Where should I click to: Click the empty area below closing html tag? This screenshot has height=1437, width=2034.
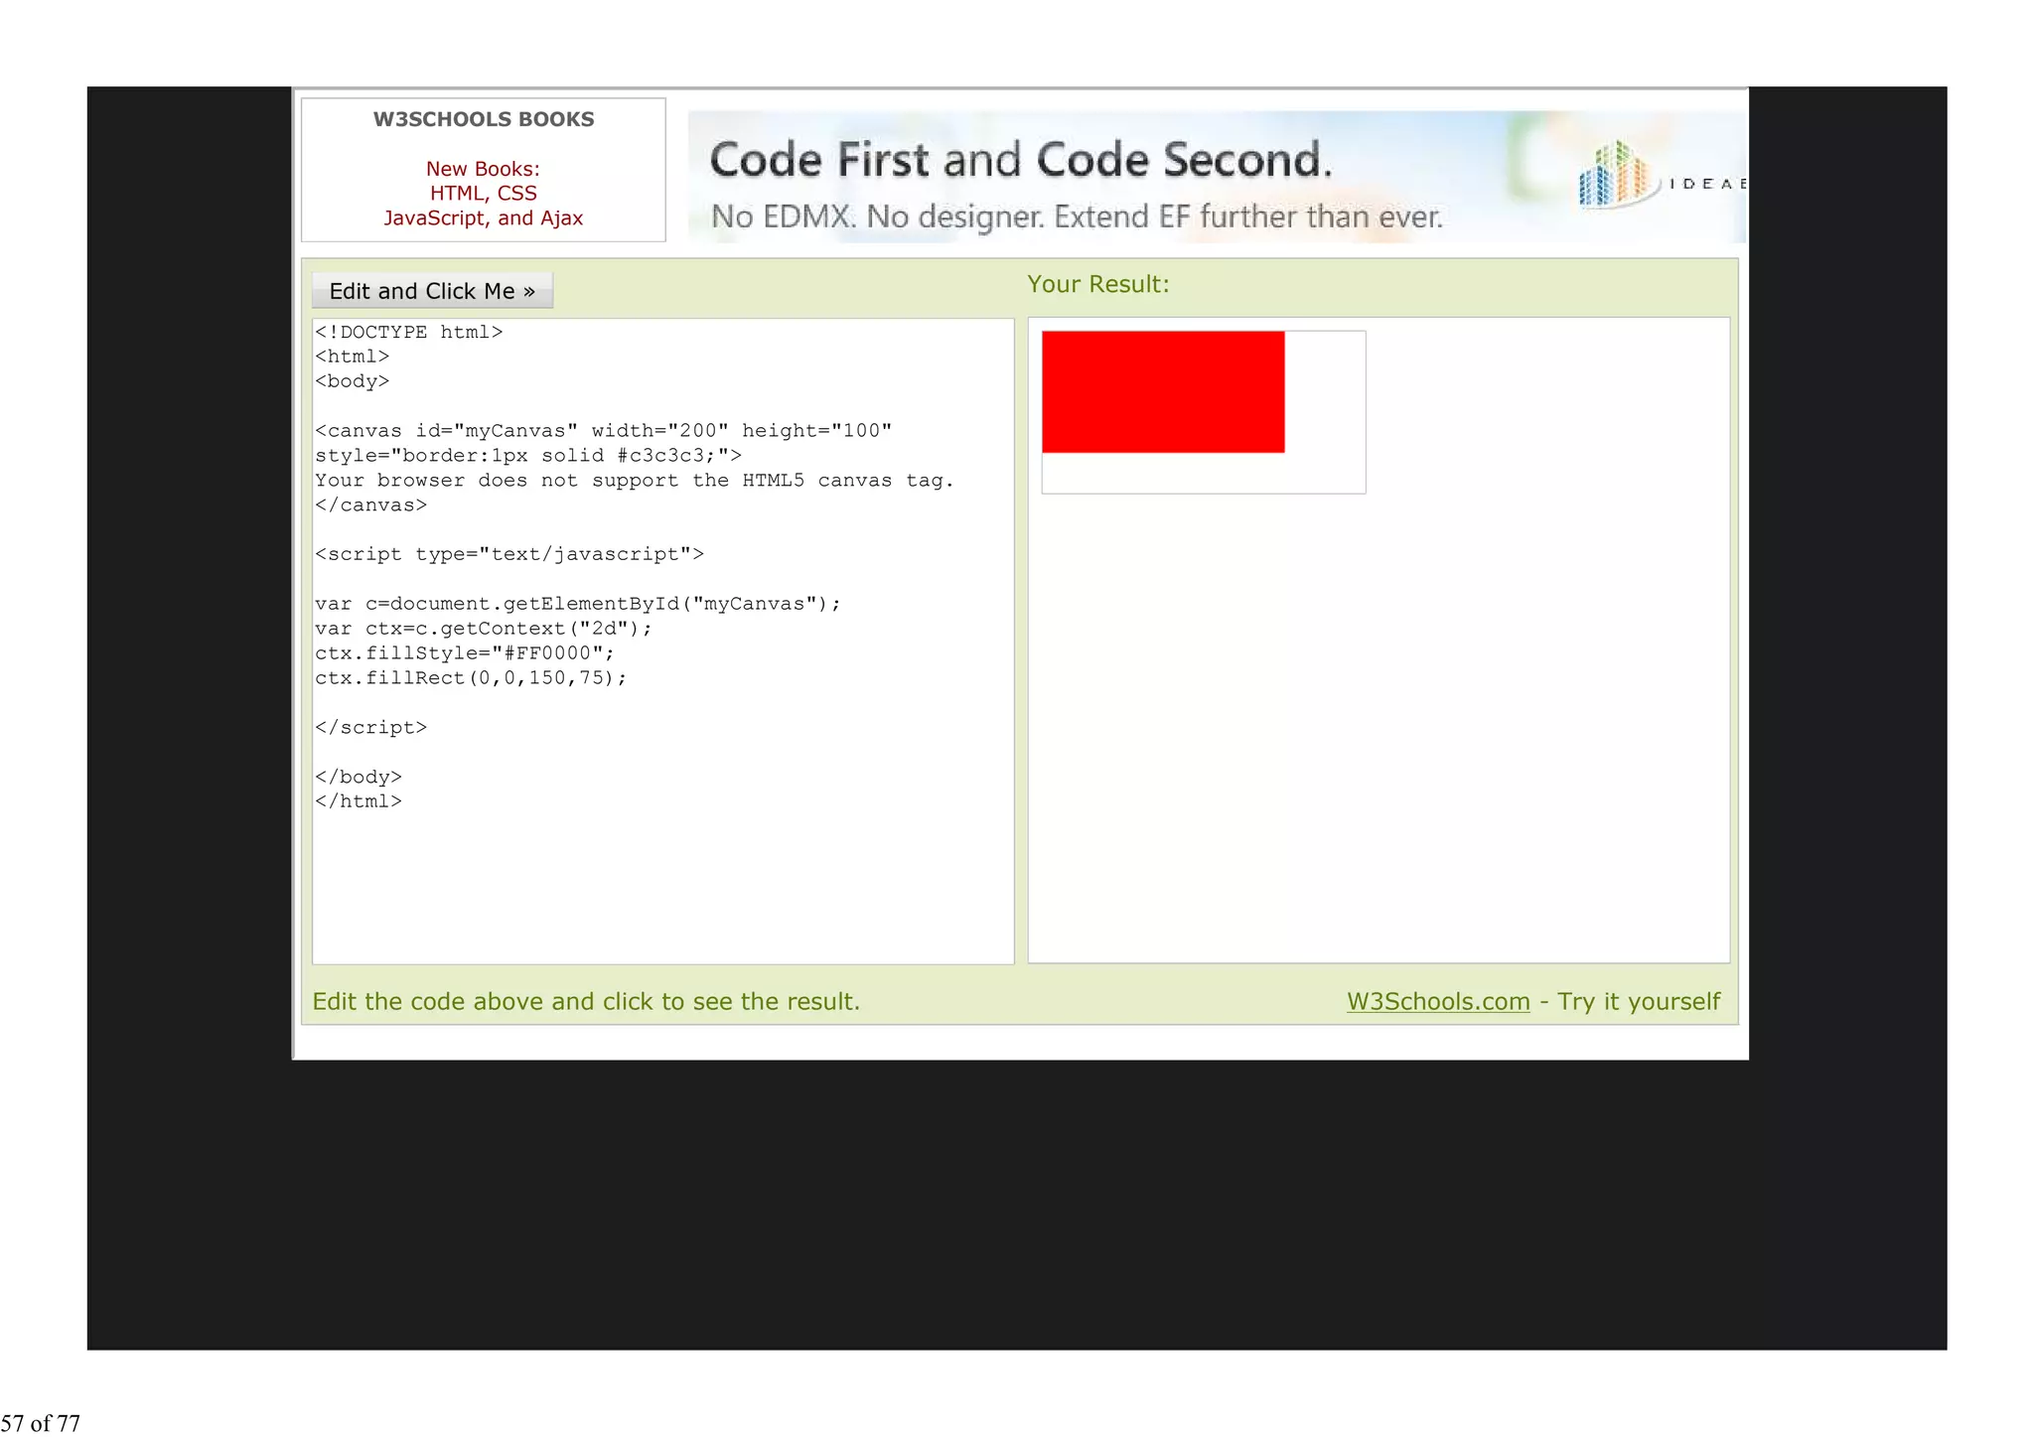[661, 884]
